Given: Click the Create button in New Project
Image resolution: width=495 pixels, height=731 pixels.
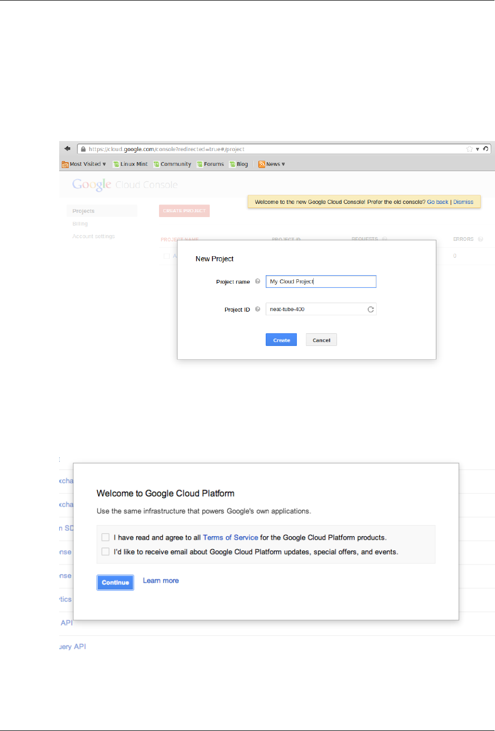Looking at the screenshot, I should point(281,340).
